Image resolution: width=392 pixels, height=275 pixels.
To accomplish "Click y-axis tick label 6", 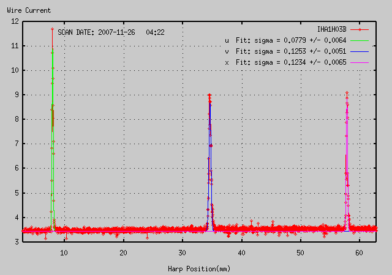I will 17,168.
